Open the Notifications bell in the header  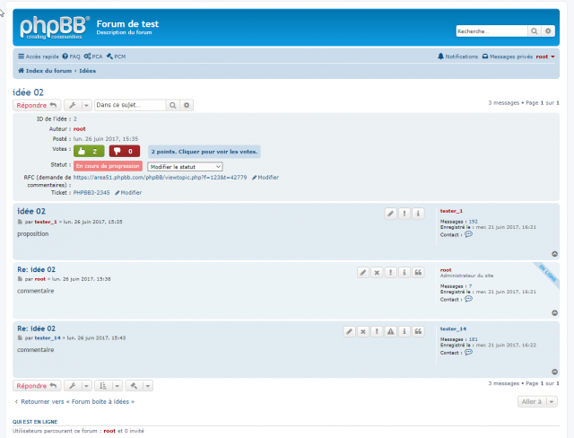pos(457,57)
